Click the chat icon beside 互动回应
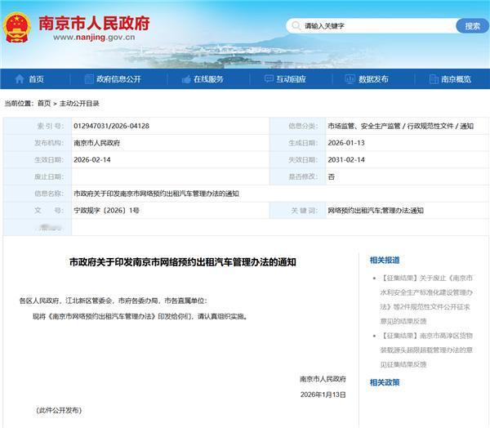The image size is (490, 428). tap(269, 78)
